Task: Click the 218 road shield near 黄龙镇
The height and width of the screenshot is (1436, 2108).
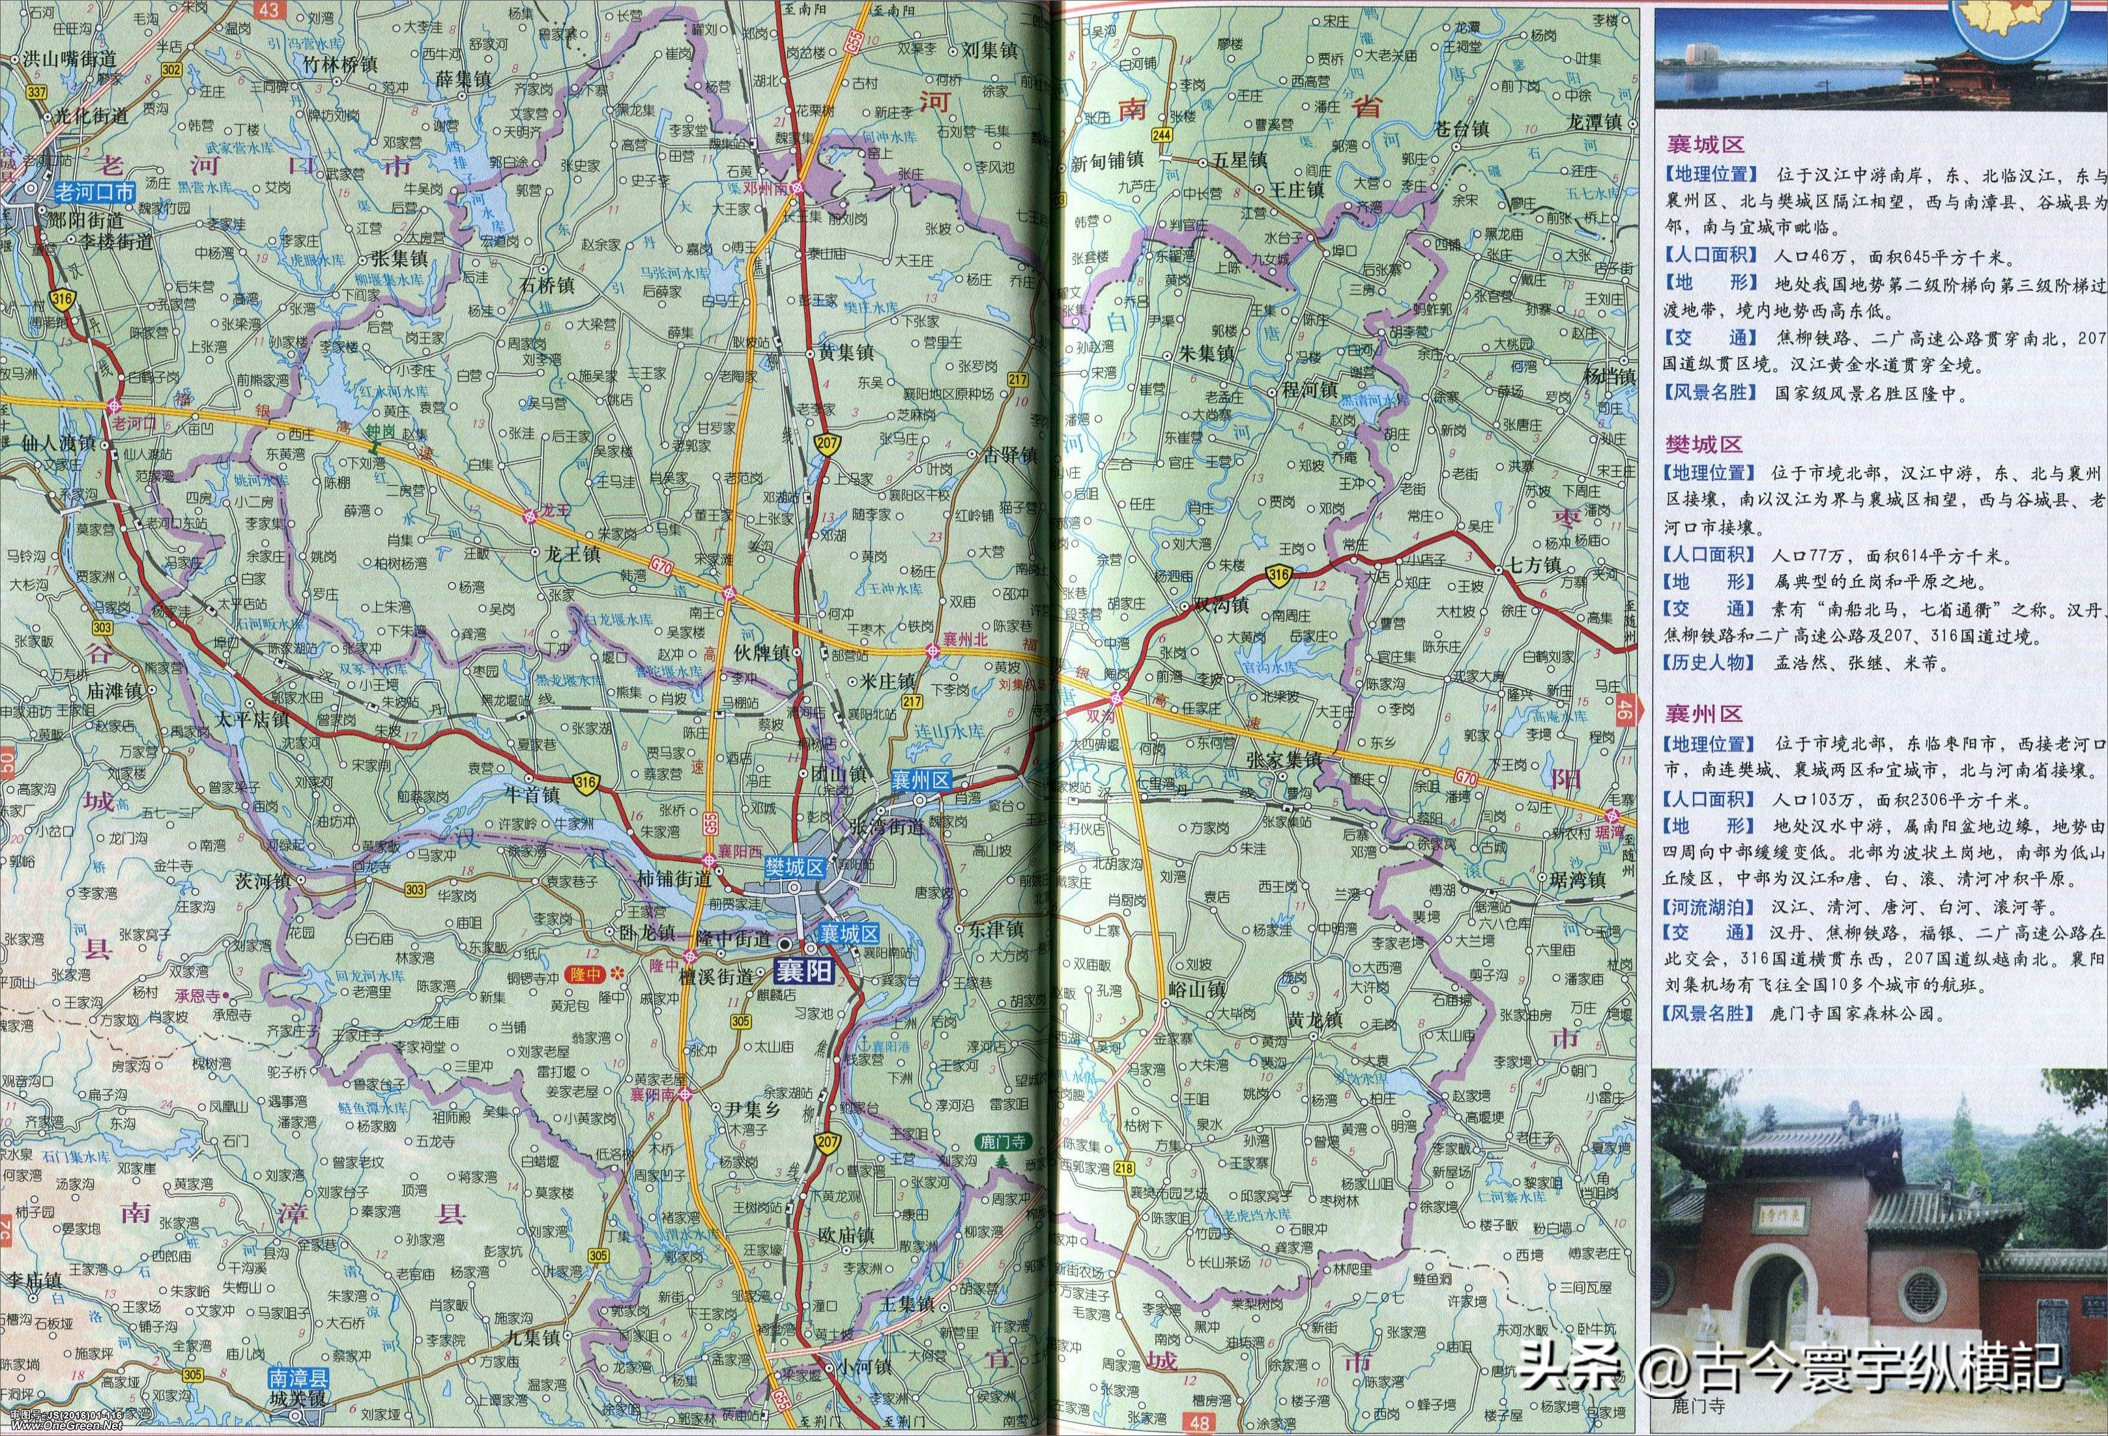Action: [1125, 1170]
